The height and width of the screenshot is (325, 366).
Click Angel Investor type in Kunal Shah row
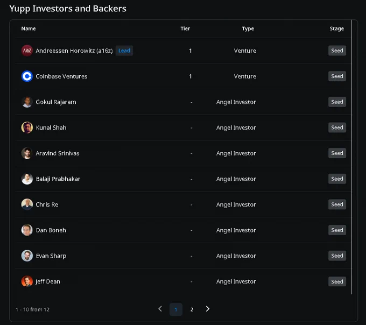pyautogui.click(x=236, y=128)
